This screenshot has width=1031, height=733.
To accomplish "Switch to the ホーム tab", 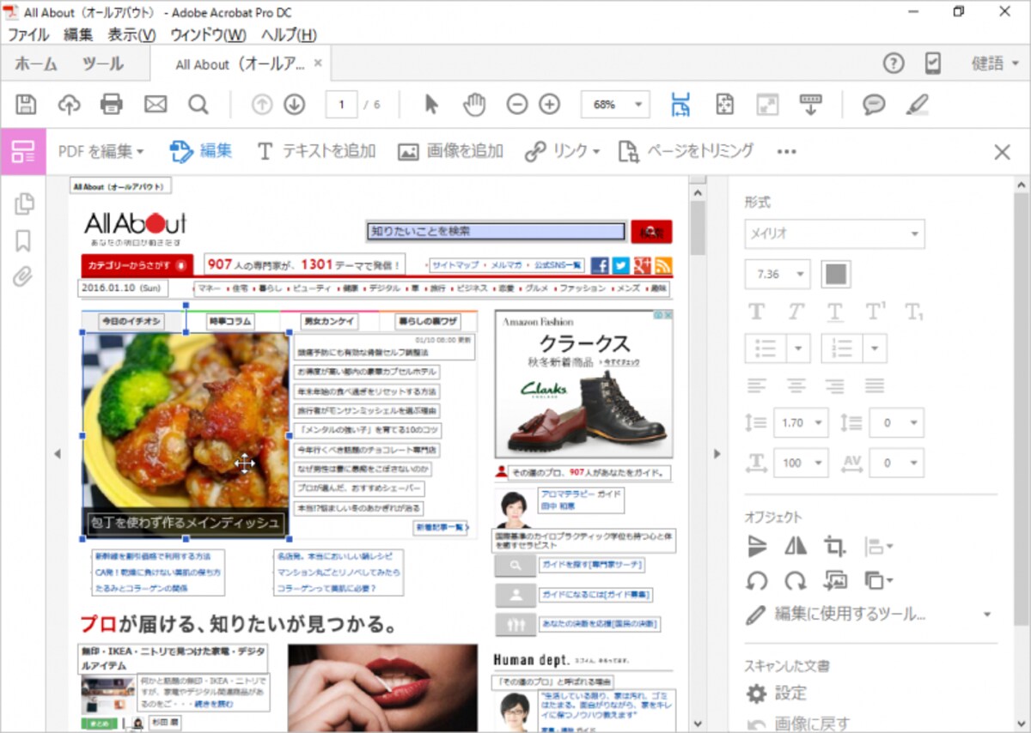I will coord(35,64).
